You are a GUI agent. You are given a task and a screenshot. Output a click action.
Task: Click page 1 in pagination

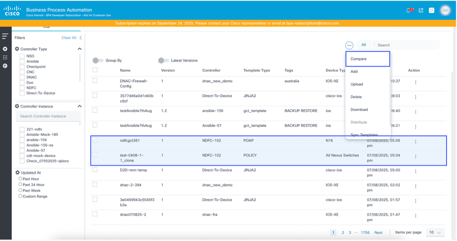click(333, 233)
